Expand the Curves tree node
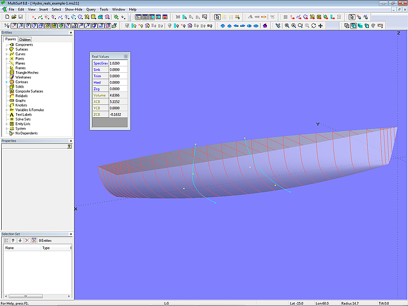This screenshot has height=306, width=408. tap(7, 54)
